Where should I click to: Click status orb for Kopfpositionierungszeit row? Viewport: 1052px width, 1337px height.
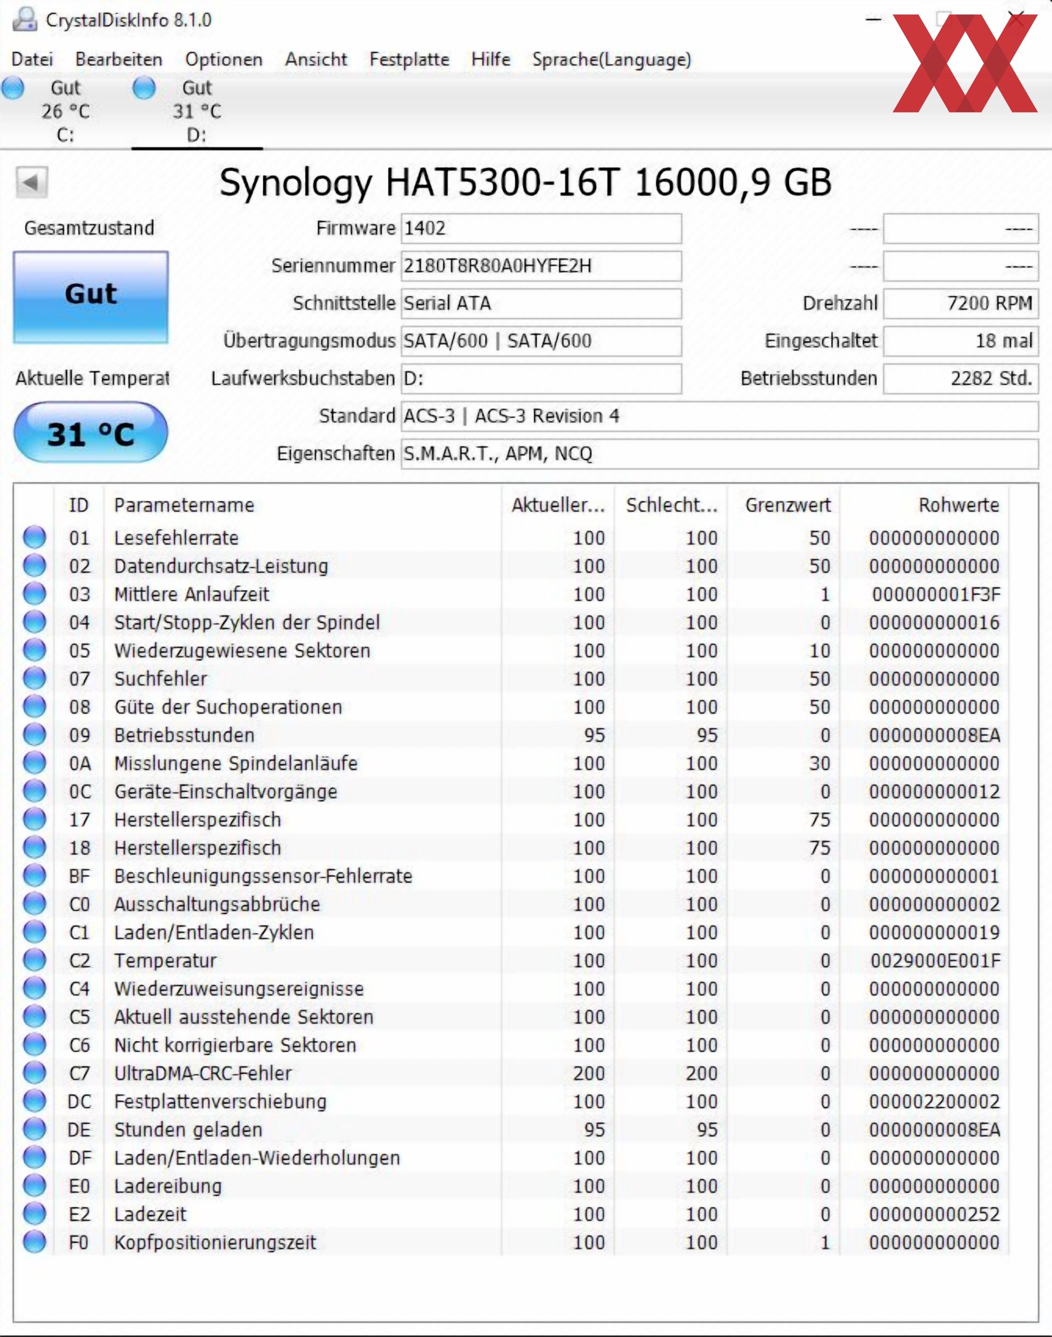[x=35, y=1242]
